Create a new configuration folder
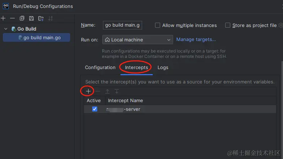The height and width of the screenshot is (159, 283). 41,18
